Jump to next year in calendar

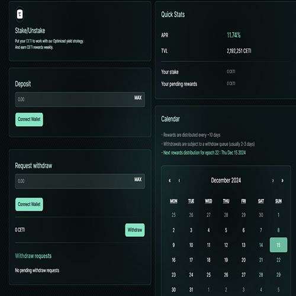point(282,181)
